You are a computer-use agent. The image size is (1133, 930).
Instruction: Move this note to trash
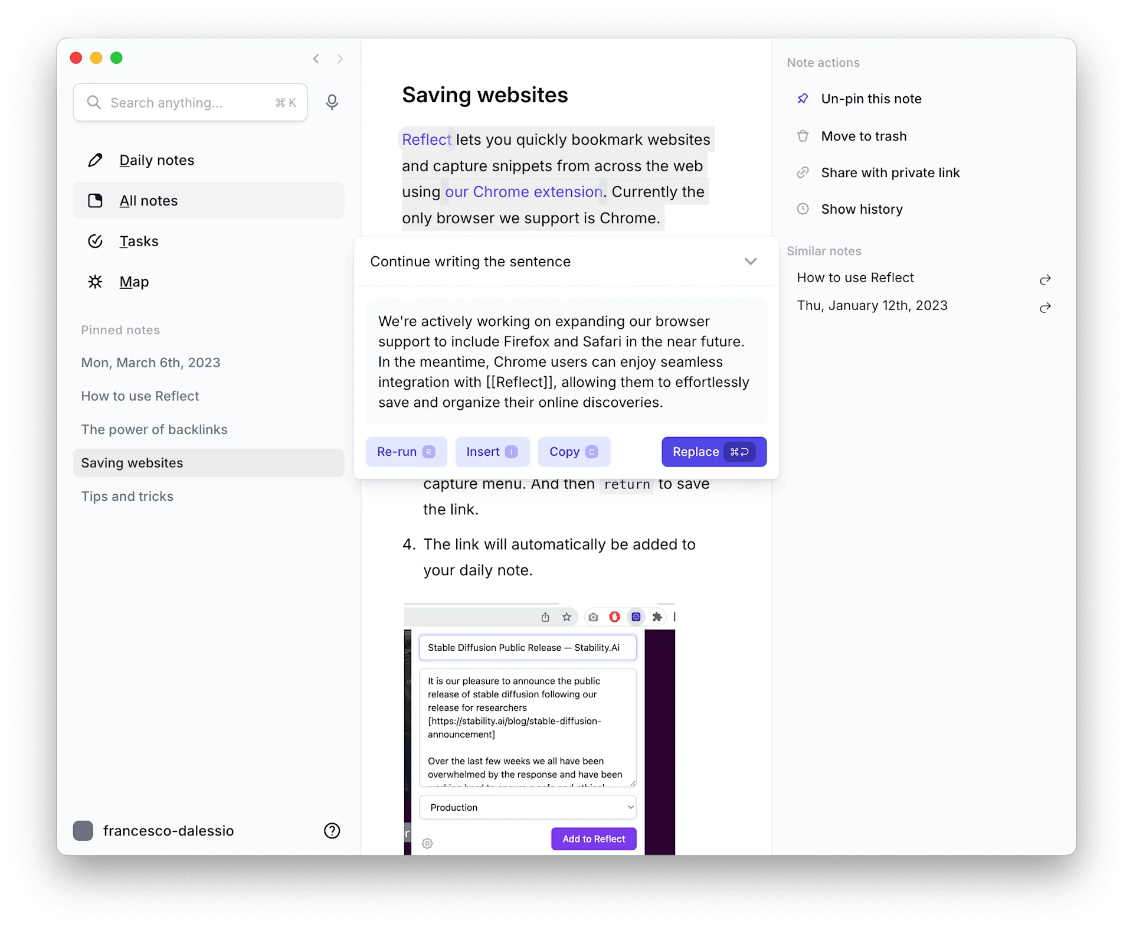coord(864,136)
